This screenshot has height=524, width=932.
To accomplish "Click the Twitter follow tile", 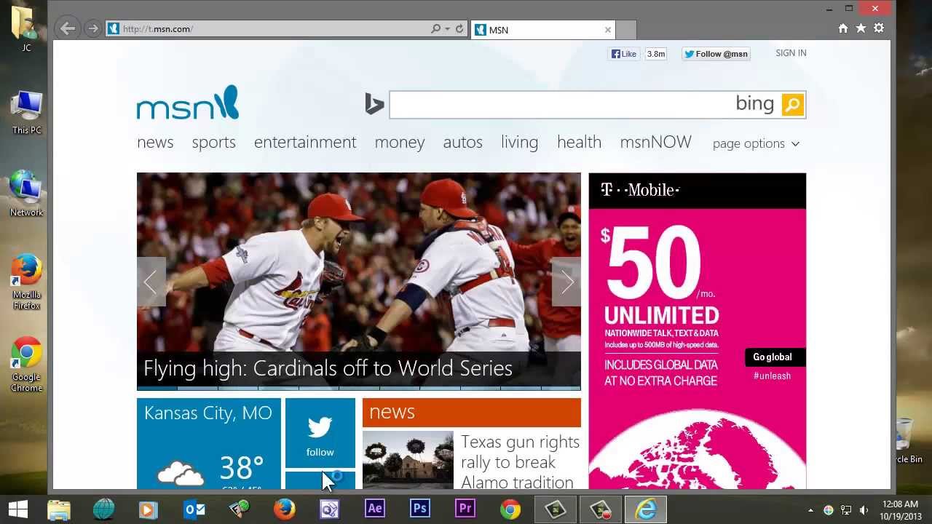I will 320,433.
